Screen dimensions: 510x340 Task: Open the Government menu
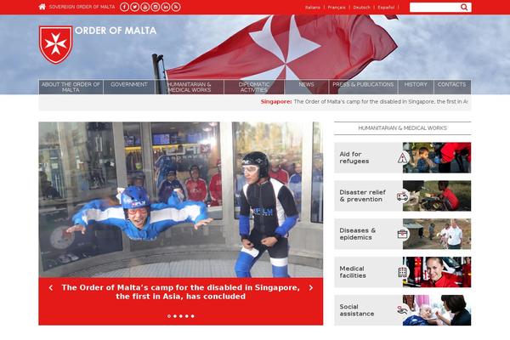point(129,87)
